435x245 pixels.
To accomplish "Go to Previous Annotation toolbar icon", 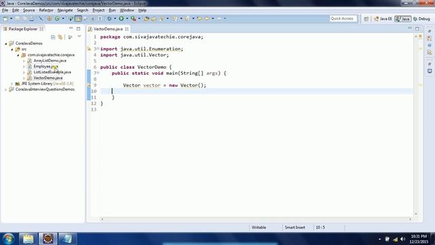I will [187, 18].
